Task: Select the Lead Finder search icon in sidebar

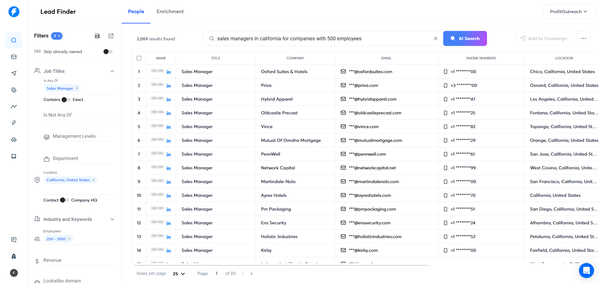Action: pos(13,40)
